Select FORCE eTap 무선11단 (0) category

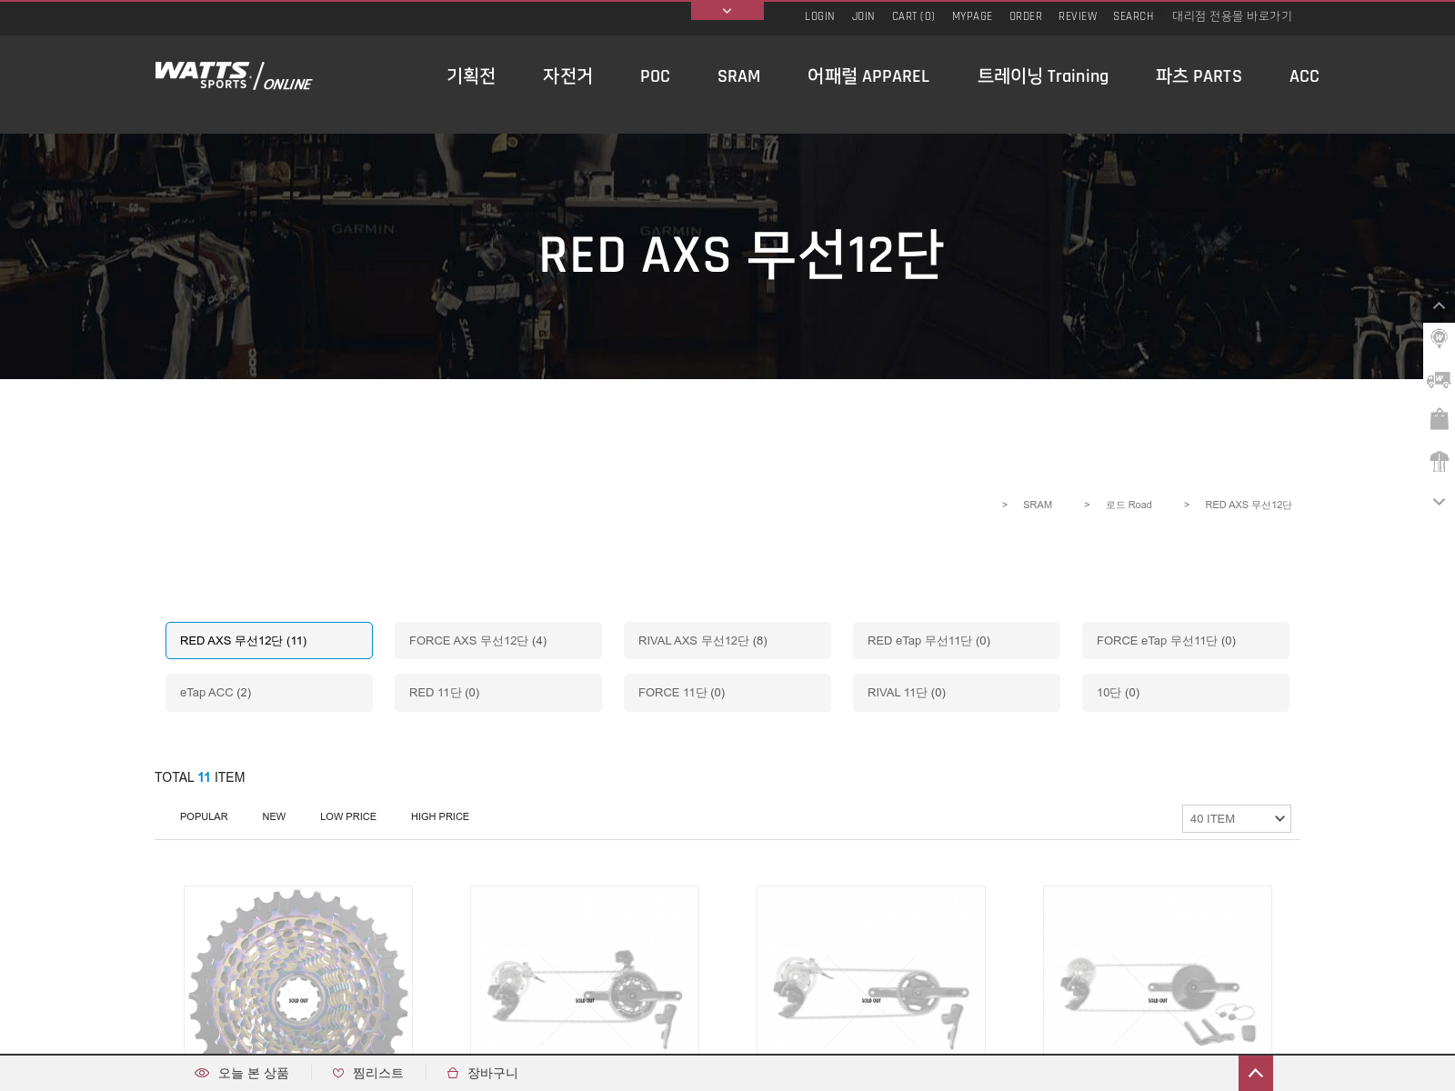click(x=1186, y=641)
